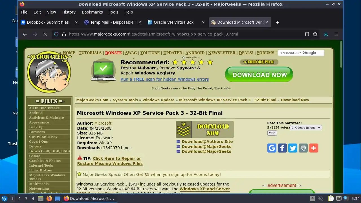Switch to workspace 3
The image size is (361, 203).
tap(26, 198)
